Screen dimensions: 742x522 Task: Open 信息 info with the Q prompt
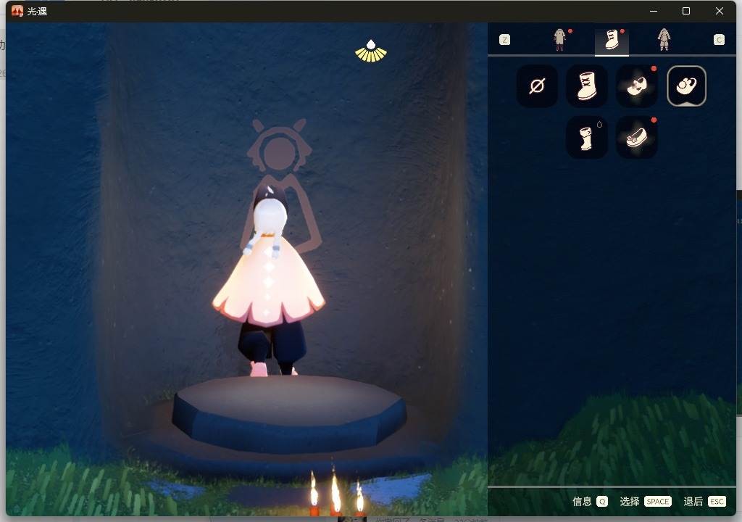coord(590,502)
